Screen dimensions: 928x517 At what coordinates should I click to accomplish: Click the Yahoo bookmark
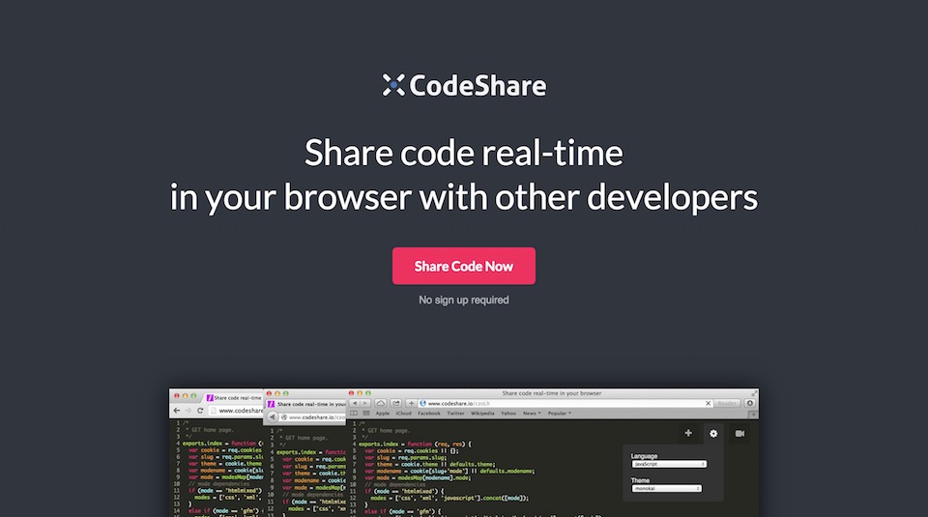tap(508, 414)
